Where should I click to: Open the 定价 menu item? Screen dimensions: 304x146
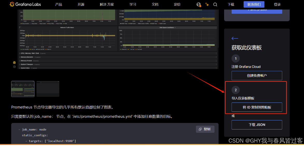tap(177, 4)
